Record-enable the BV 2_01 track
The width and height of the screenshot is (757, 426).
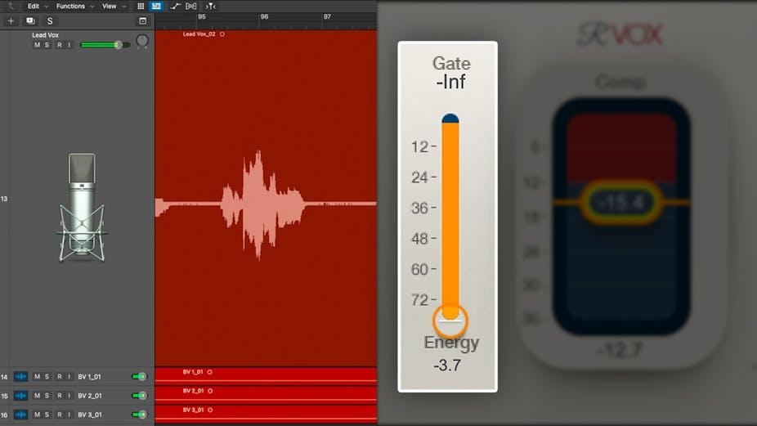(58, 396)
